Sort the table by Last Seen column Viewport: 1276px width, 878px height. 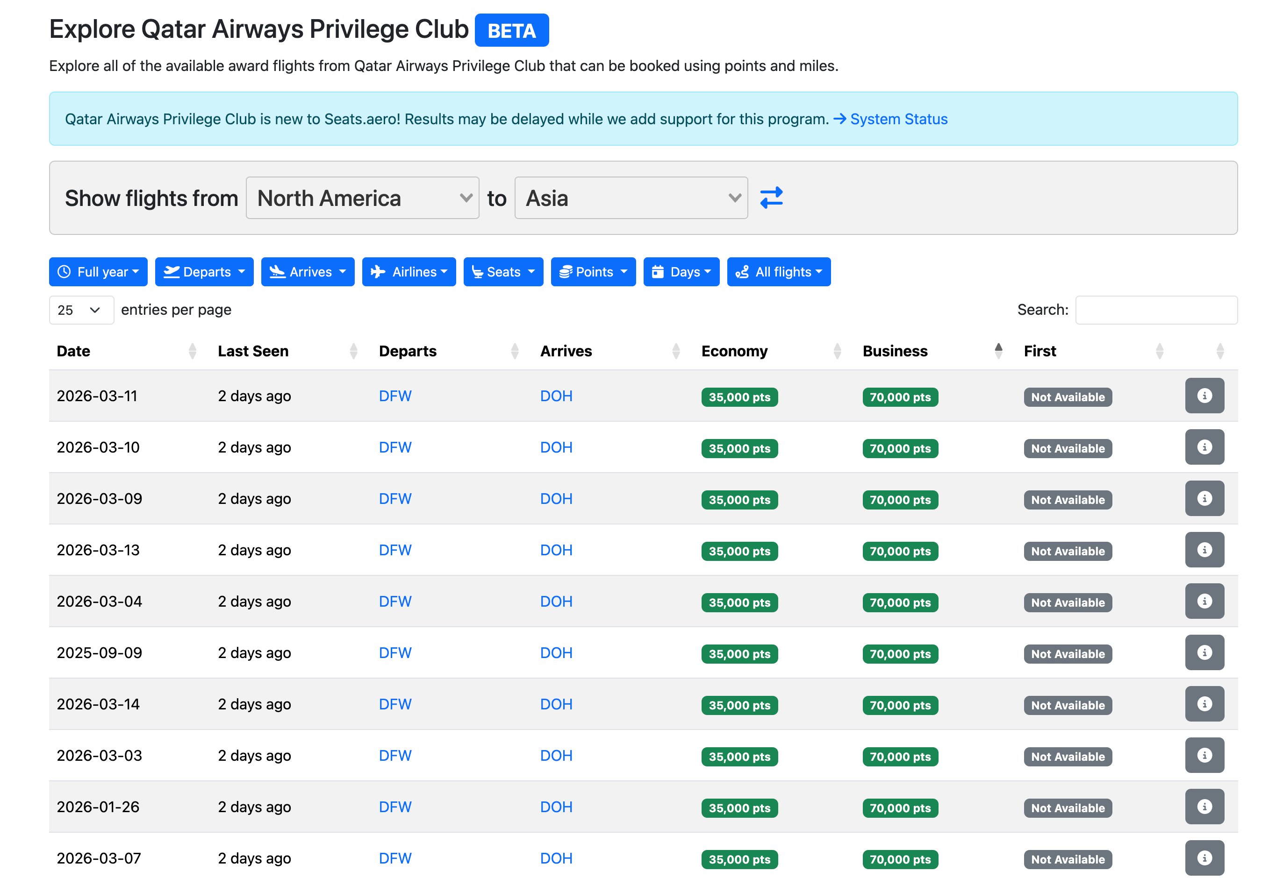click(x=253, y=351)
